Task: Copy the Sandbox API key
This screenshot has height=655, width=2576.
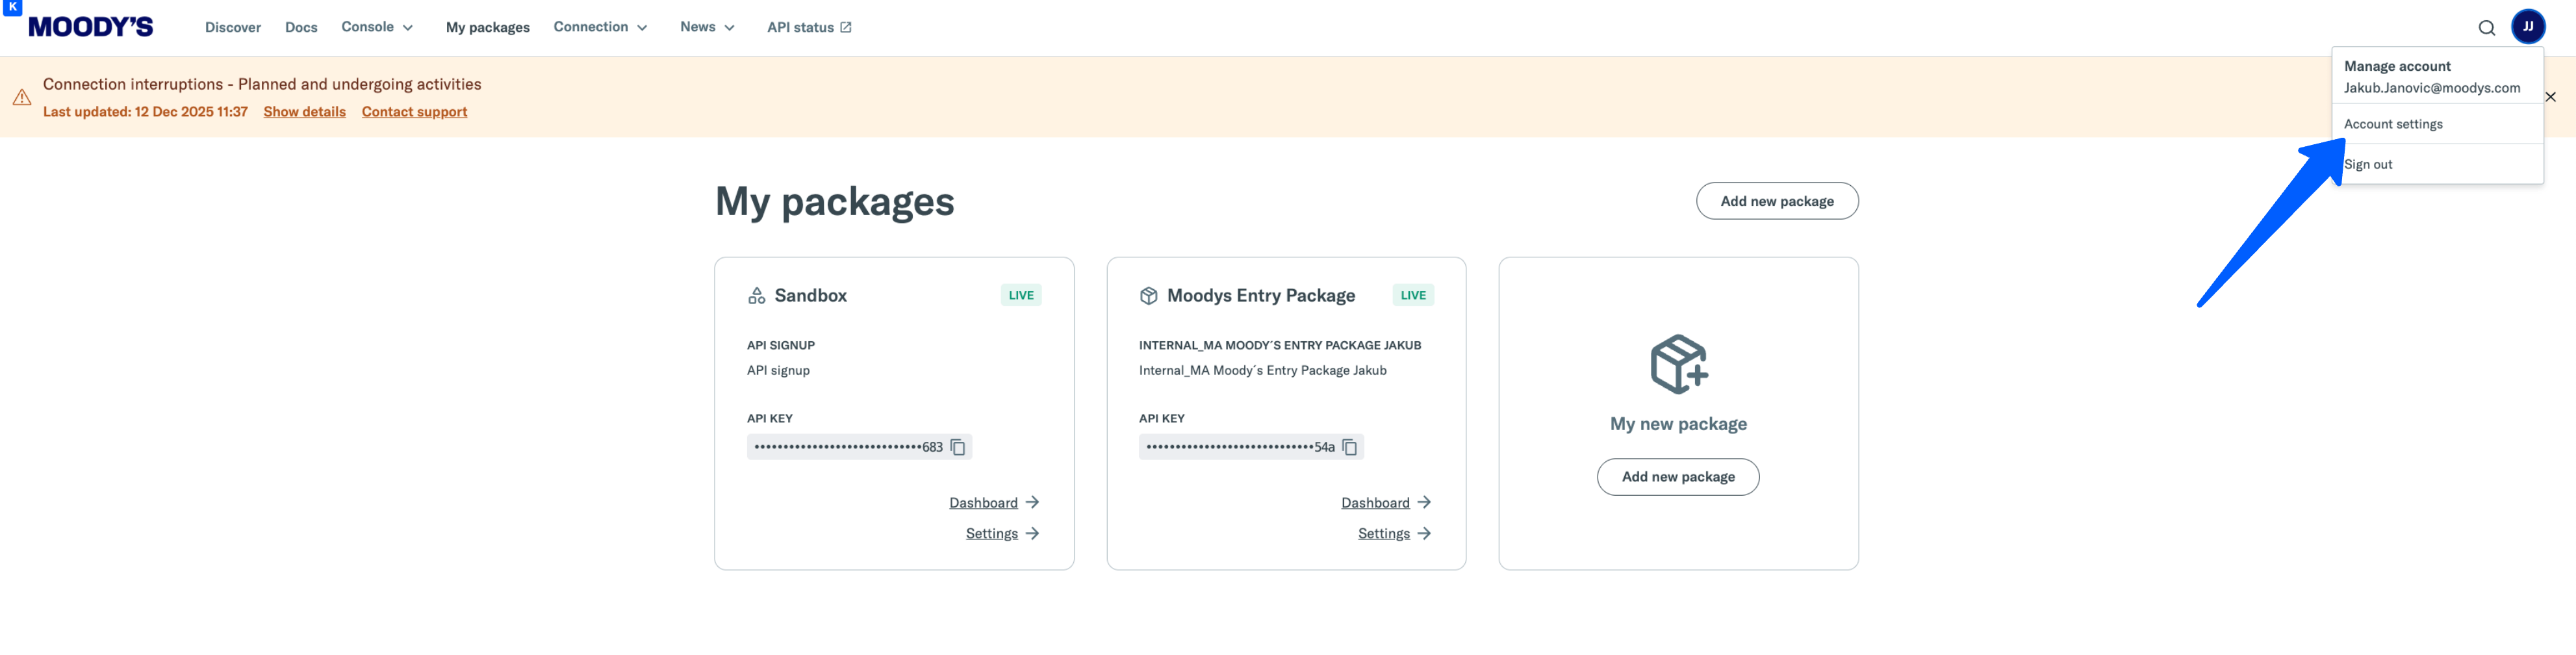Action: (957, 447)
